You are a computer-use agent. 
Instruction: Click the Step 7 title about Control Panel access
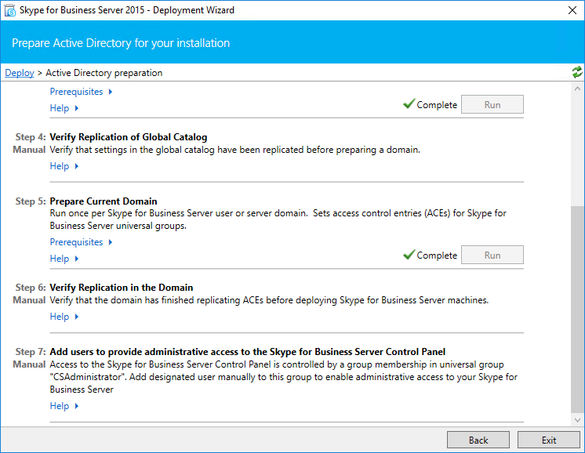[x=247, y=352]
